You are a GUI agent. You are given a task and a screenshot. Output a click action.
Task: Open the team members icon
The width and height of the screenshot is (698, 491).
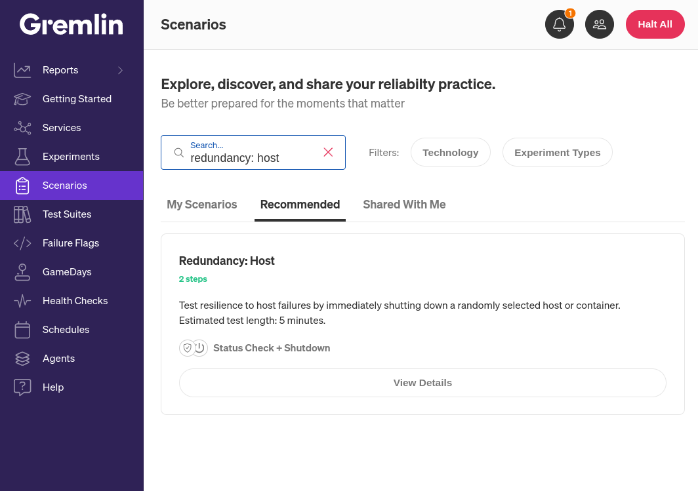point(600,24)
